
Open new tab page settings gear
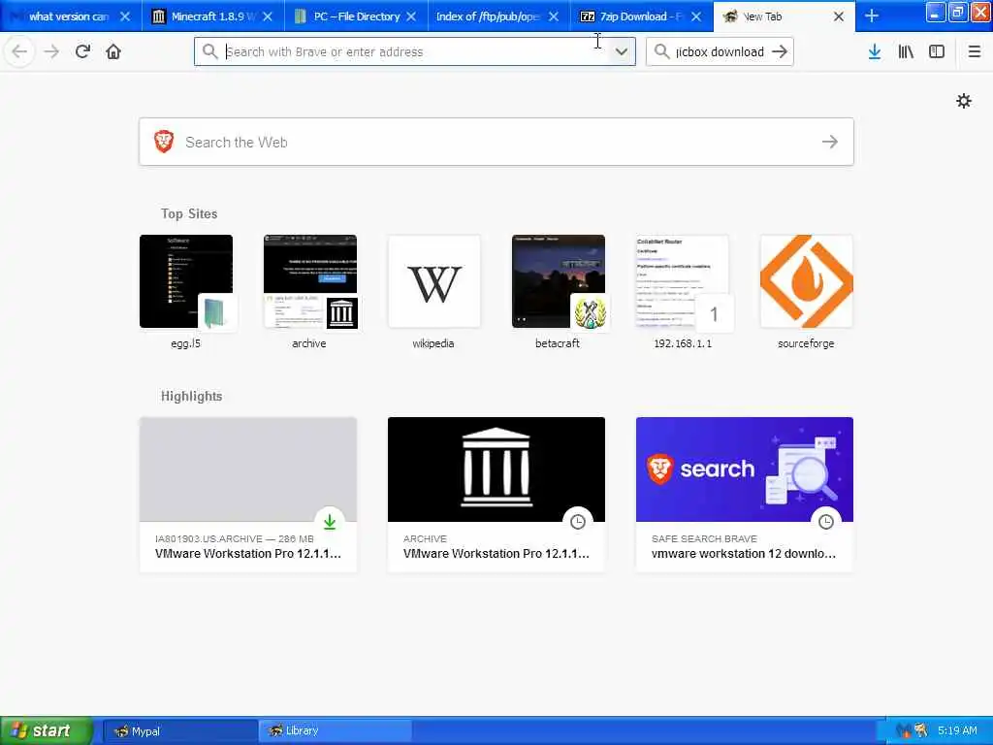click(x=964, y=101)
